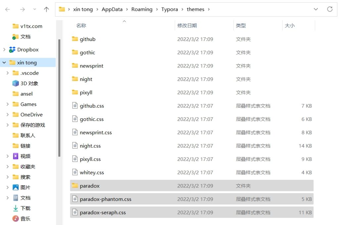Select paradox-phantom.css file name
339x225 pixels.
[x=106, y=199]
